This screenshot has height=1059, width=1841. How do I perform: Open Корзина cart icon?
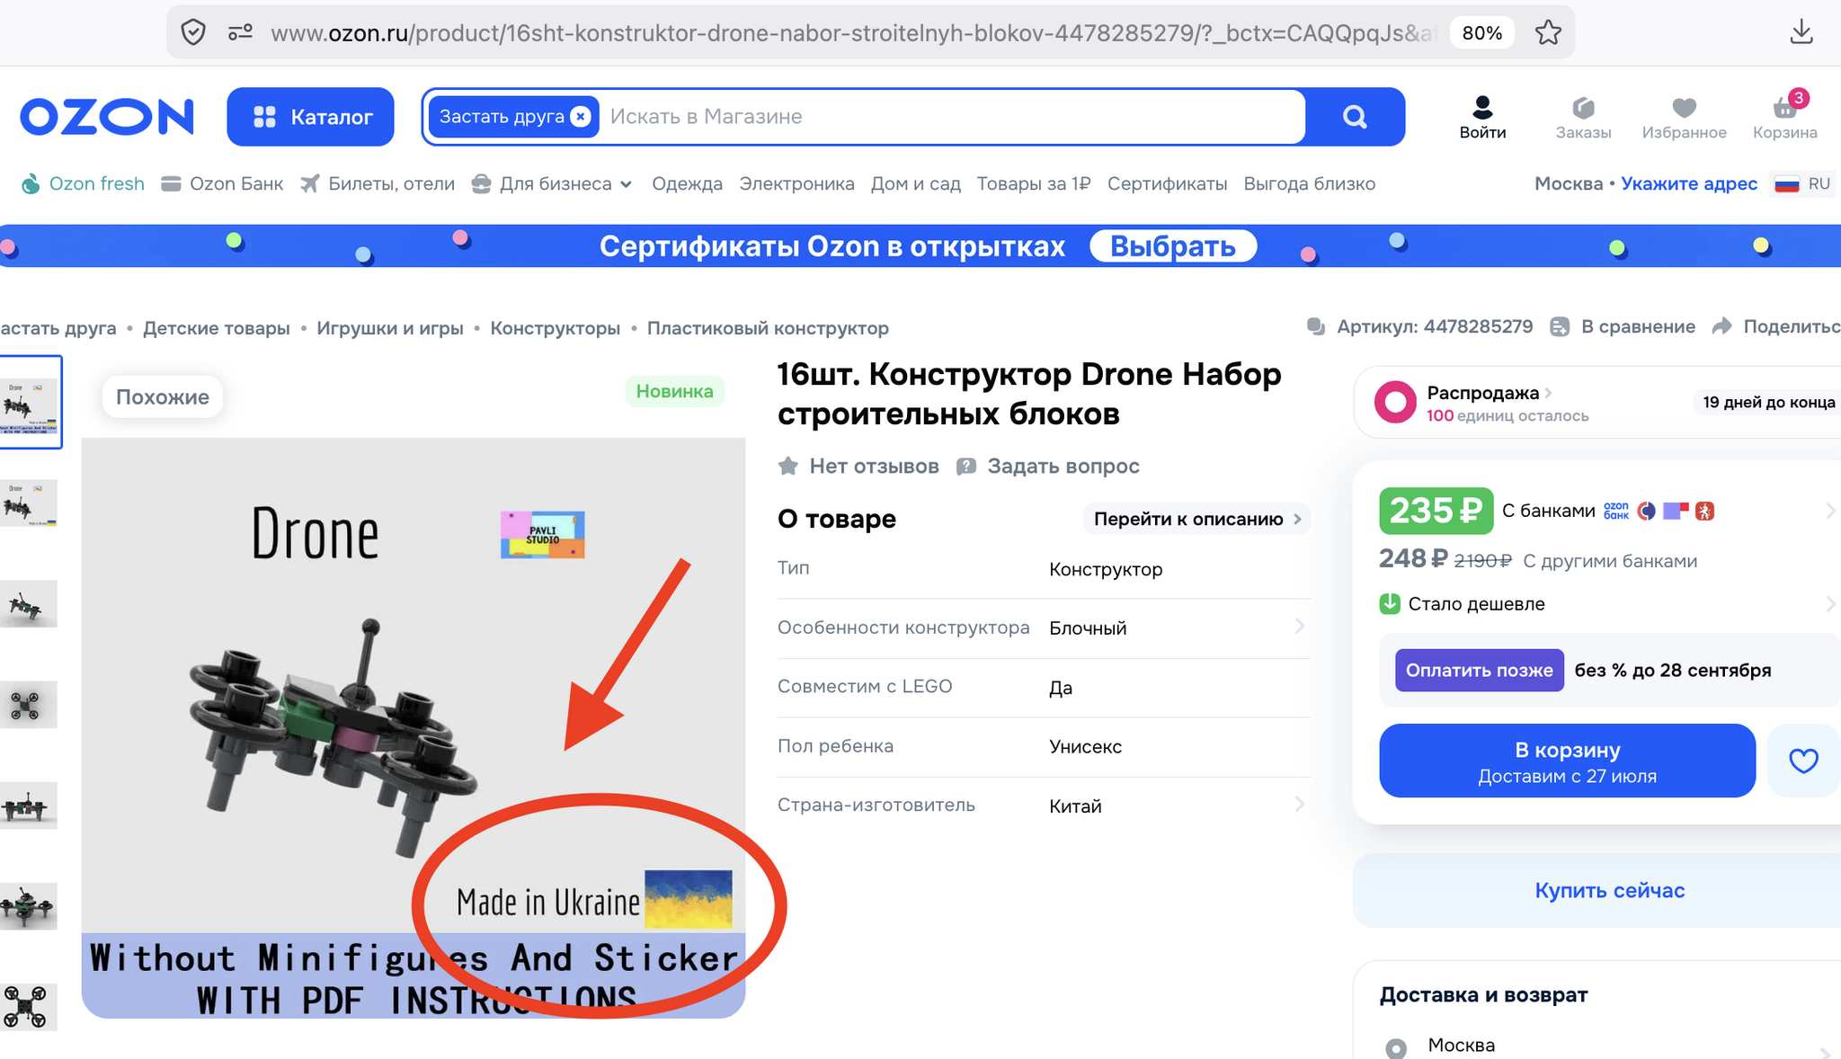point(1784,118)
